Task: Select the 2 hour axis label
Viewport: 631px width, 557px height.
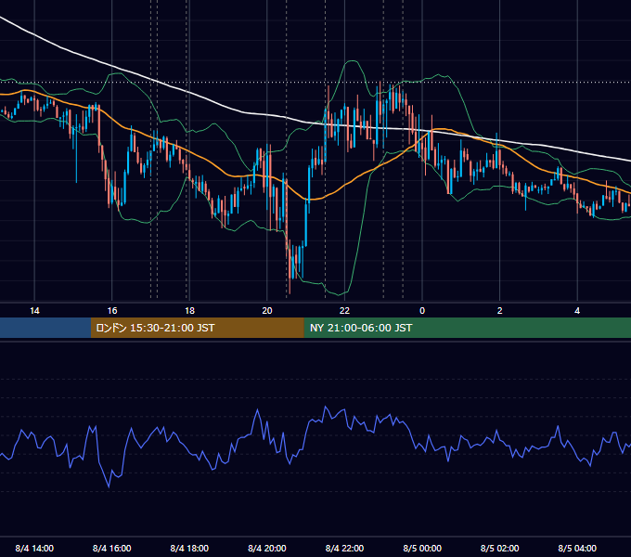Action: [x=500, y=311]
